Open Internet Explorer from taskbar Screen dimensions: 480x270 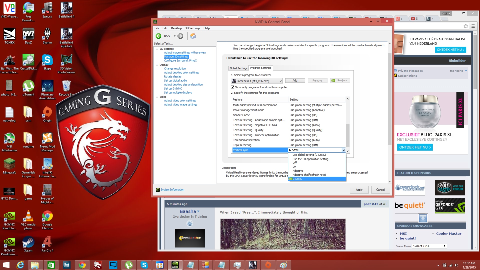point(20,265)
